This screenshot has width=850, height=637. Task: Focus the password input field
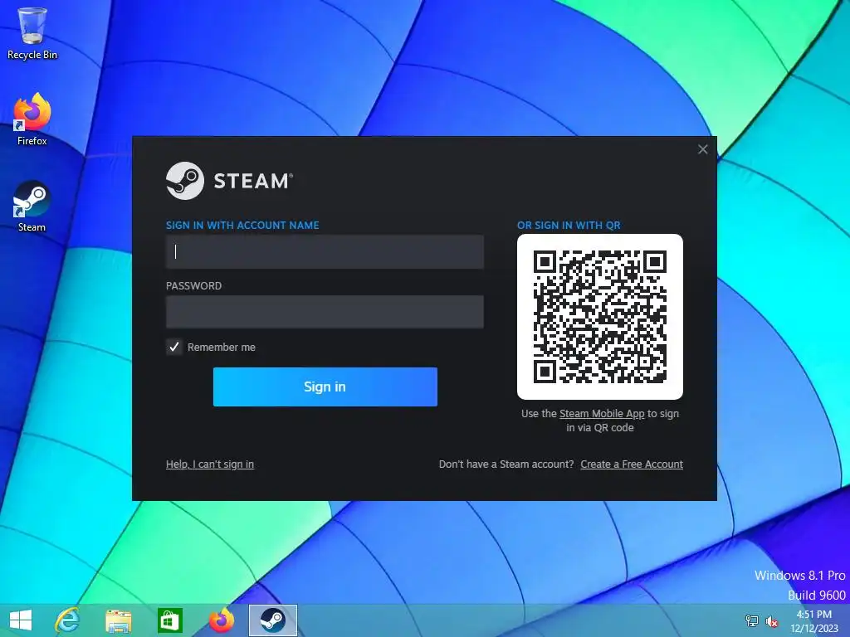325,312
